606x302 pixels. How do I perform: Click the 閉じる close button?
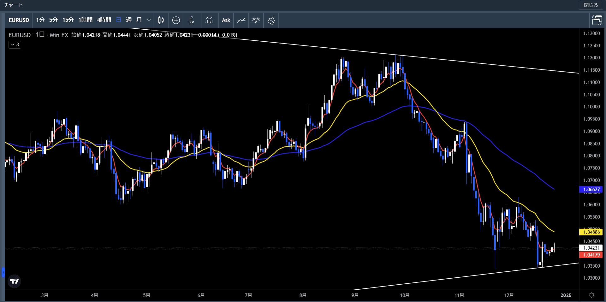click(591, 5)
